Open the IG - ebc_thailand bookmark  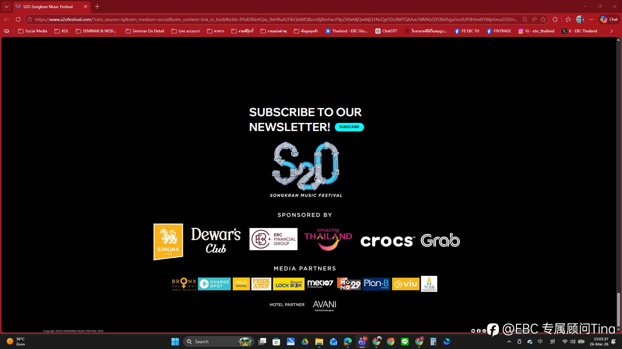click(536, 31)
